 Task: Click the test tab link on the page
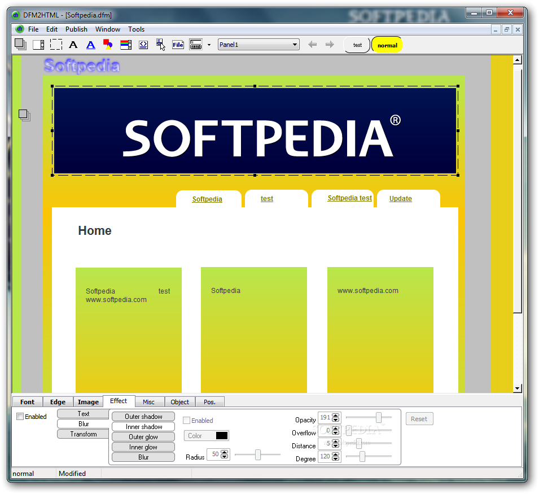click(267, 199)
